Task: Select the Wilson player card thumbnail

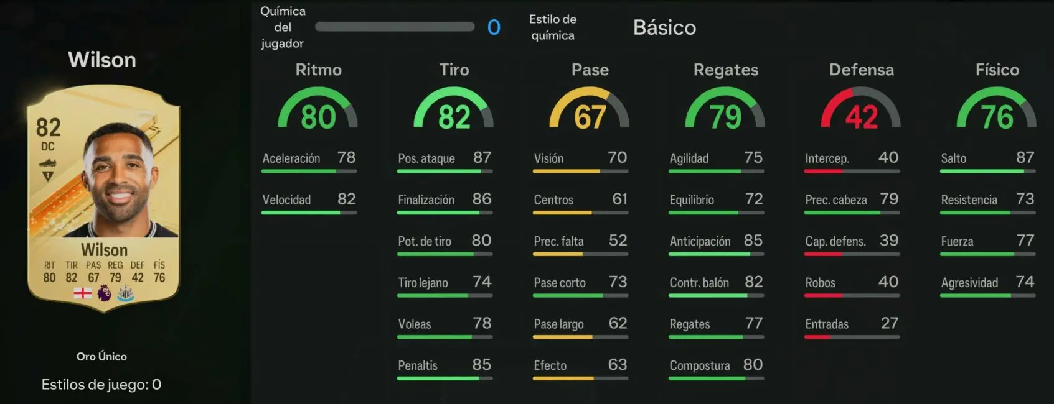Action: point(104,198)
